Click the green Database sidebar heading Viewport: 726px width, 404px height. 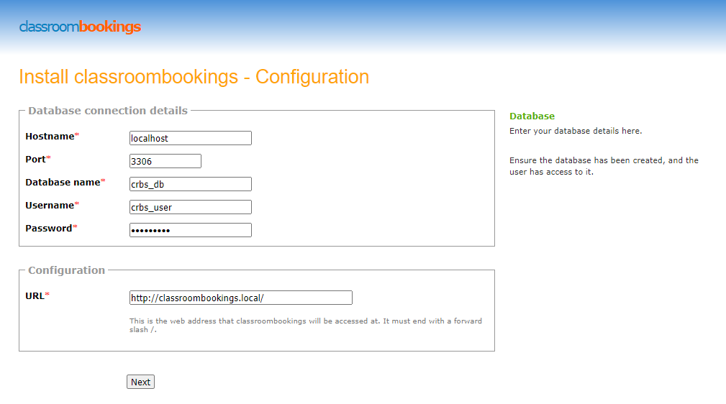532,116
